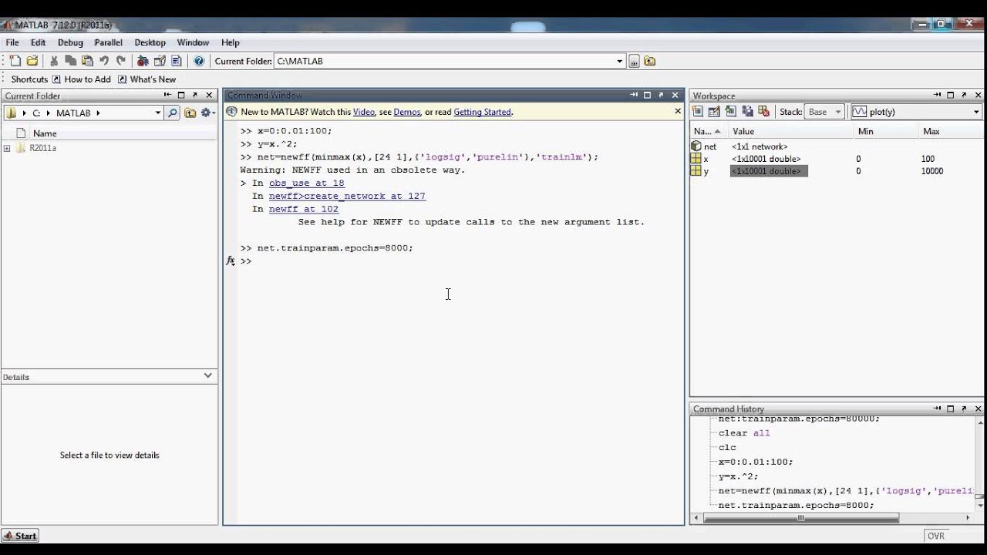This screenshot has height=555, width=987.
Task: Open the Desktop menu
Action: coord(150,42)
